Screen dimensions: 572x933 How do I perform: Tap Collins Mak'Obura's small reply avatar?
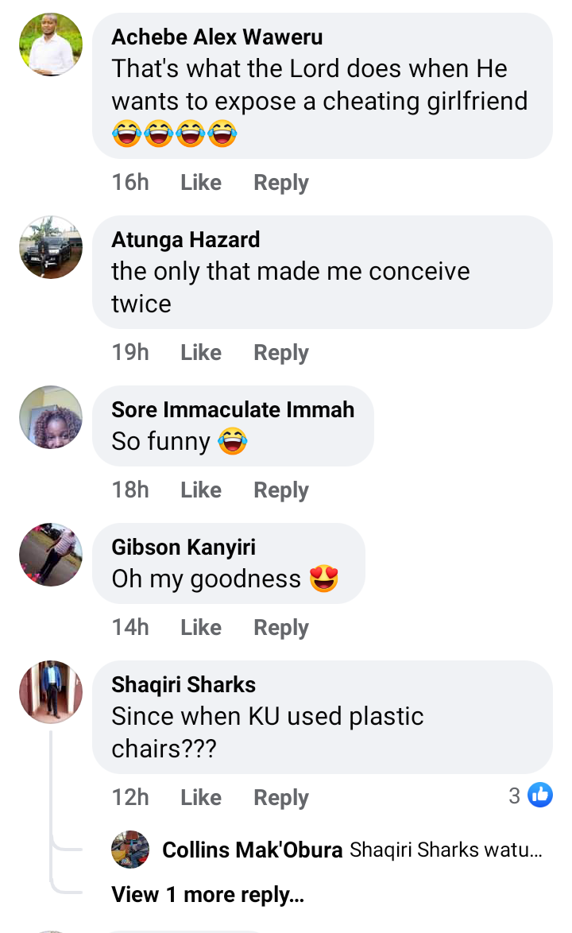130,850
